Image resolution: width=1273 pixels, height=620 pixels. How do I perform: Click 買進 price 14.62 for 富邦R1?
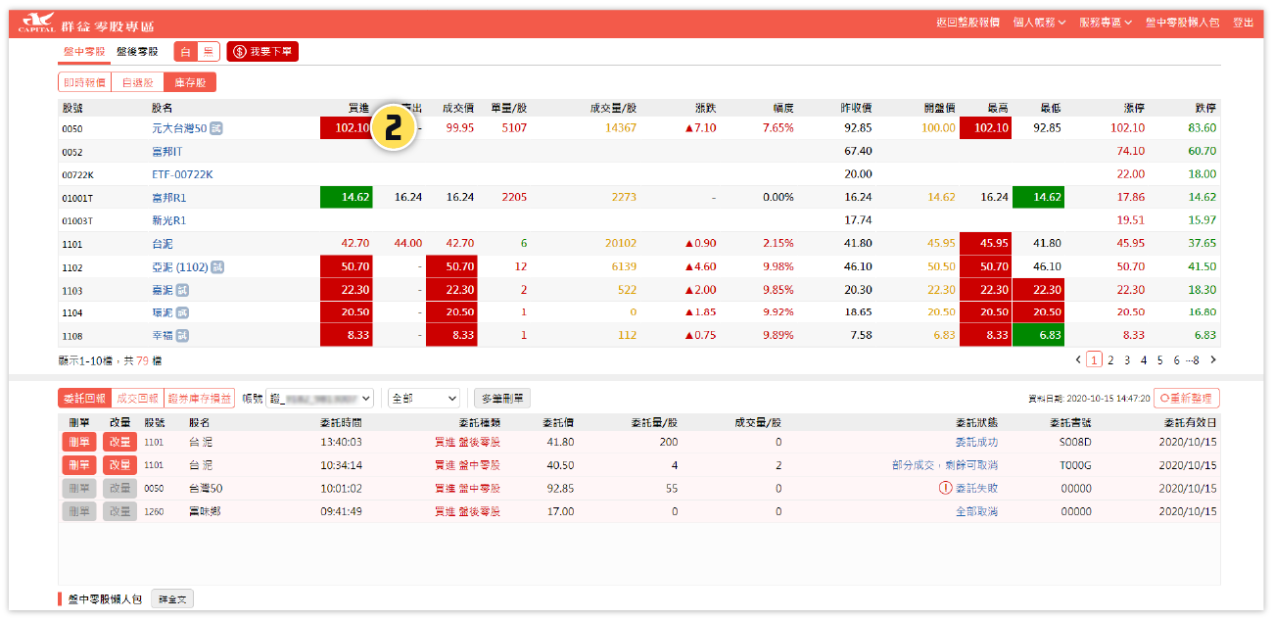click(347, 197)
